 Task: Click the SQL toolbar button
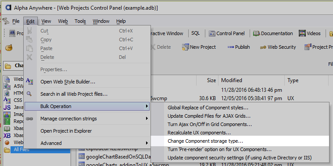(x=195, y=33)
